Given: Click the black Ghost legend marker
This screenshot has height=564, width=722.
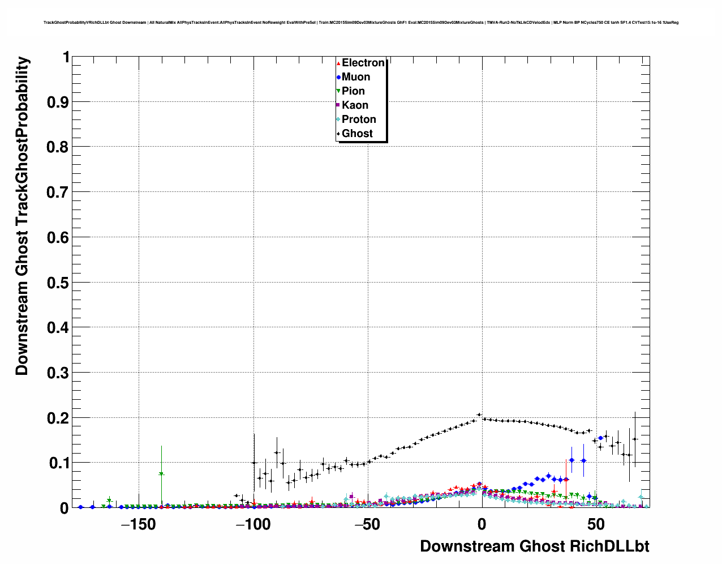Looking at the screenshot, I should coord(338,134).
